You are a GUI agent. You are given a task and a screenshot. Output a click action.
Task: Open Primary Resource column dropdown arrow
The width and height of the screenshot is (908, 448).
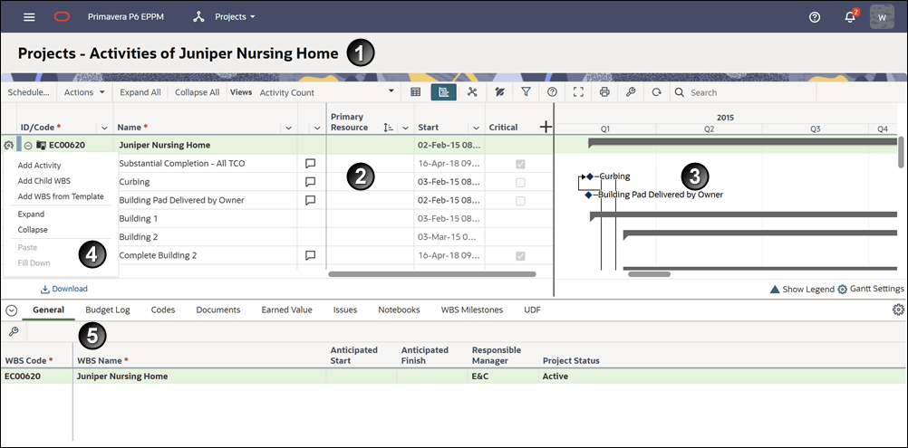pos(405,128)
